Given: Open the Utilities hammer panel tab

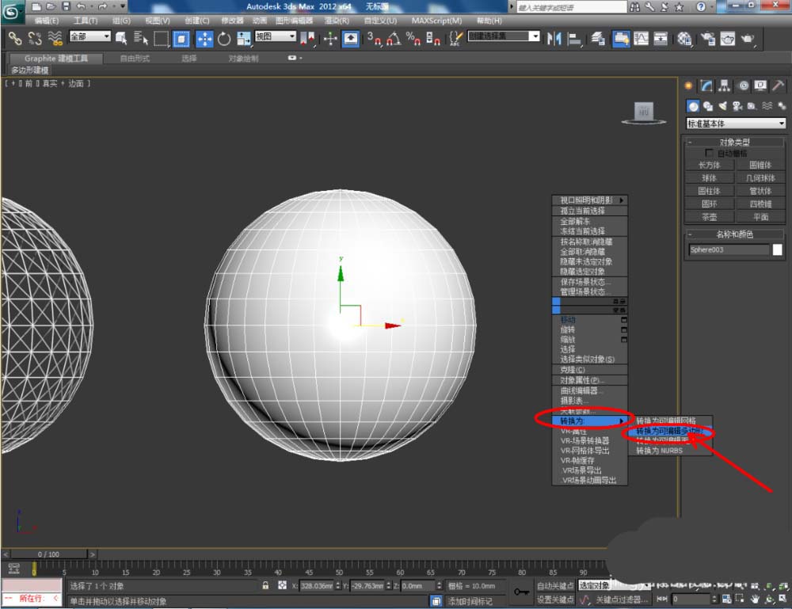Looking at the screenshot, I should click(x=779, y=86).
